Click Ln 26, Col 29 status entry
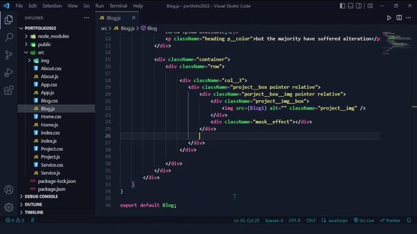Screen dimensions: 417x234 point(246,220)
